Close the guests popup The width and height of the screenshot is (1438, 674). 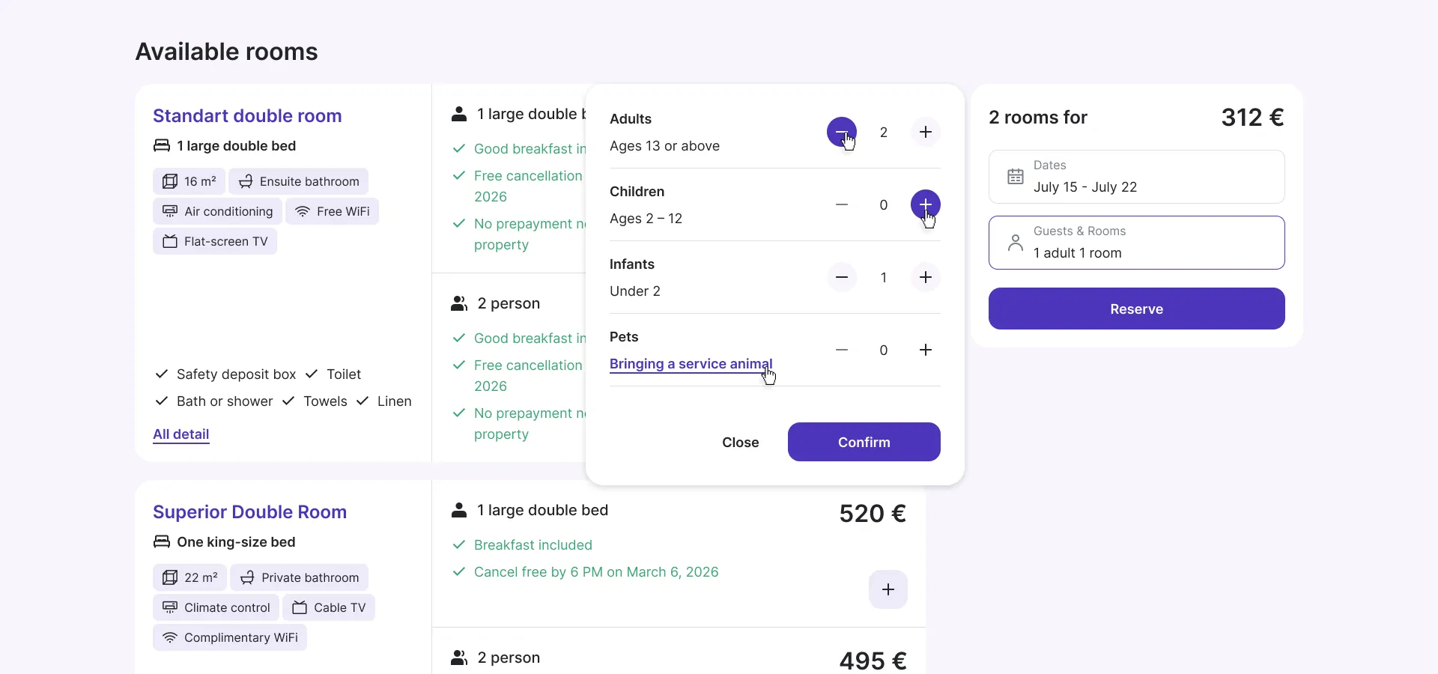coord(741,443)
